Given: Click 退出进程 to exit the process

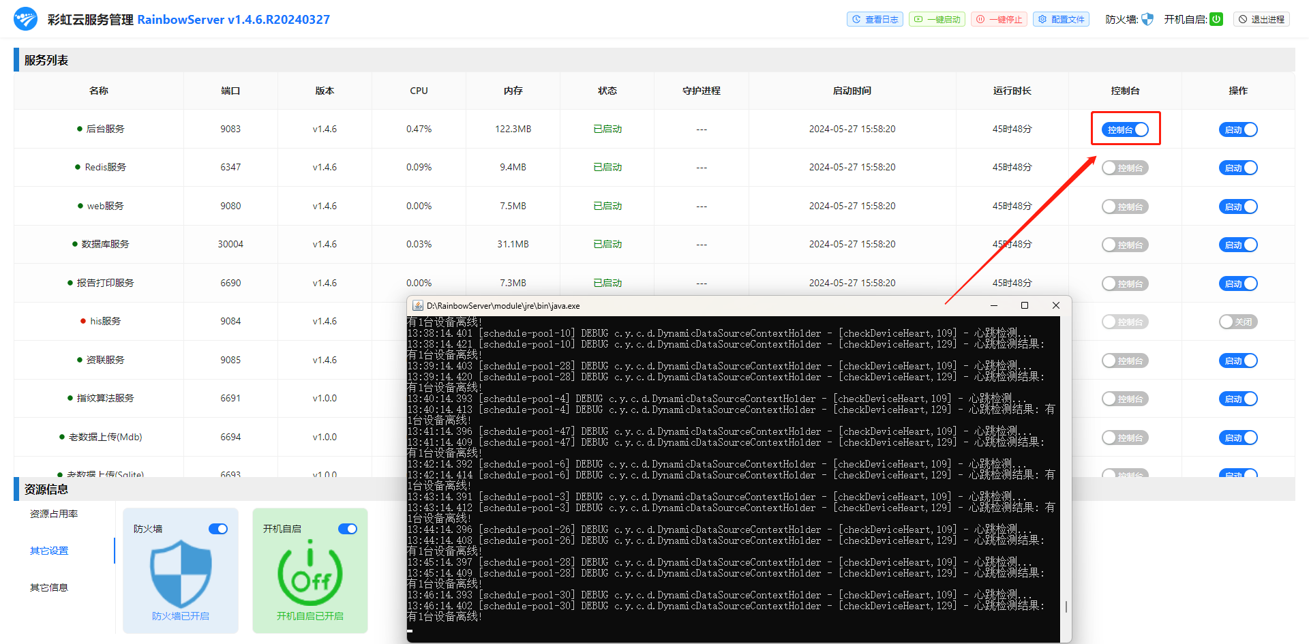Looking at the screenshot, I should pyautogui.click(x=1261, y=19).
